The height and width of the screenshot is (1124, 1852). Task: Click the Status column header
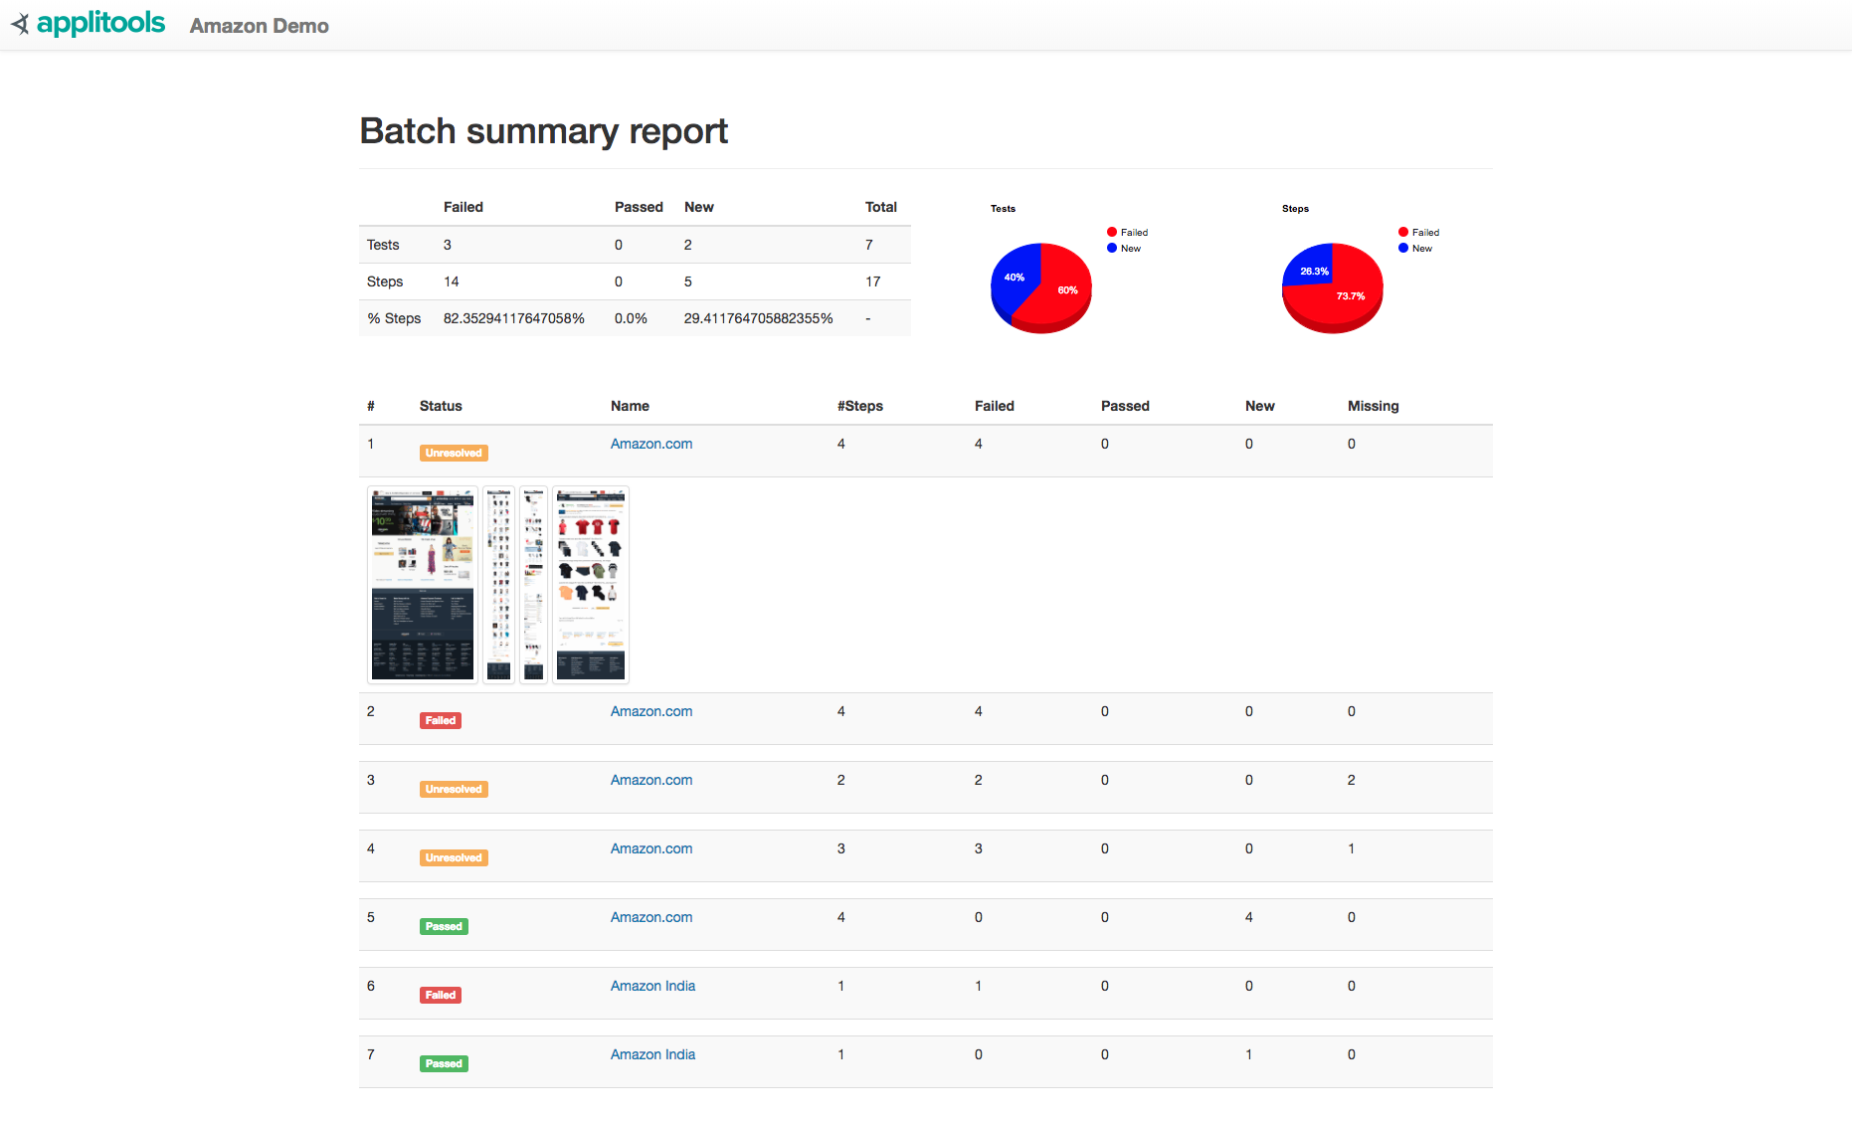[x=441, y=406]
